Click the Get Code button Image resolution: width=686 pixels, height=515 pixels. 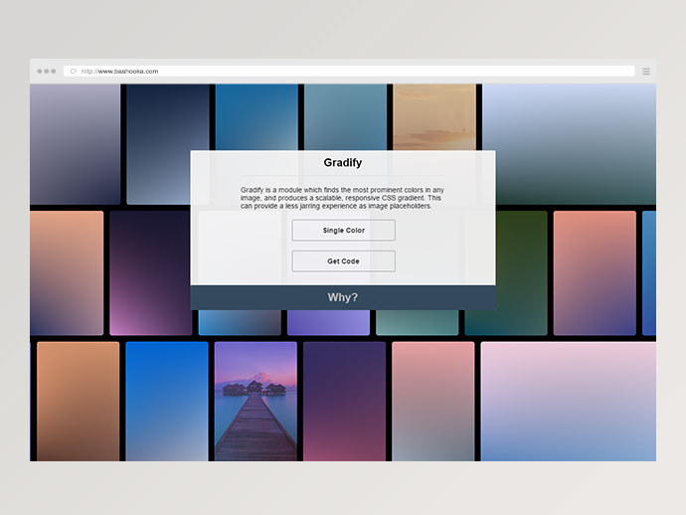[x=343, y=261]
